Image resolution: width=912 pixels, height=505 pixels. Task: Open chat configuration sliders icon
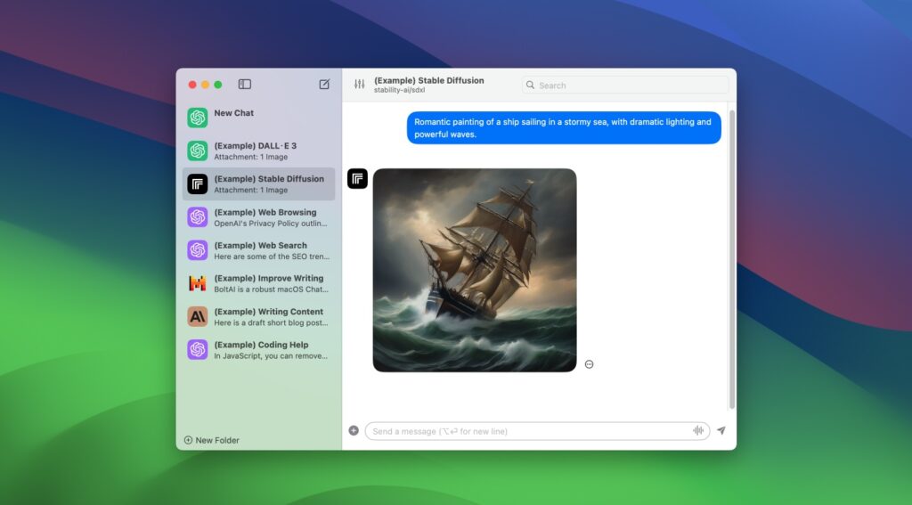click(360, 85)
